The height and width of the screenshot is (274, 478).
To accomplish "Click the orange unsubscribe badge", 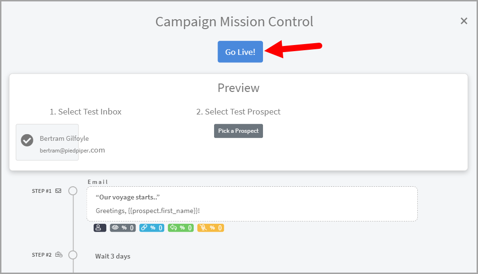I will [x=210, y=228].
